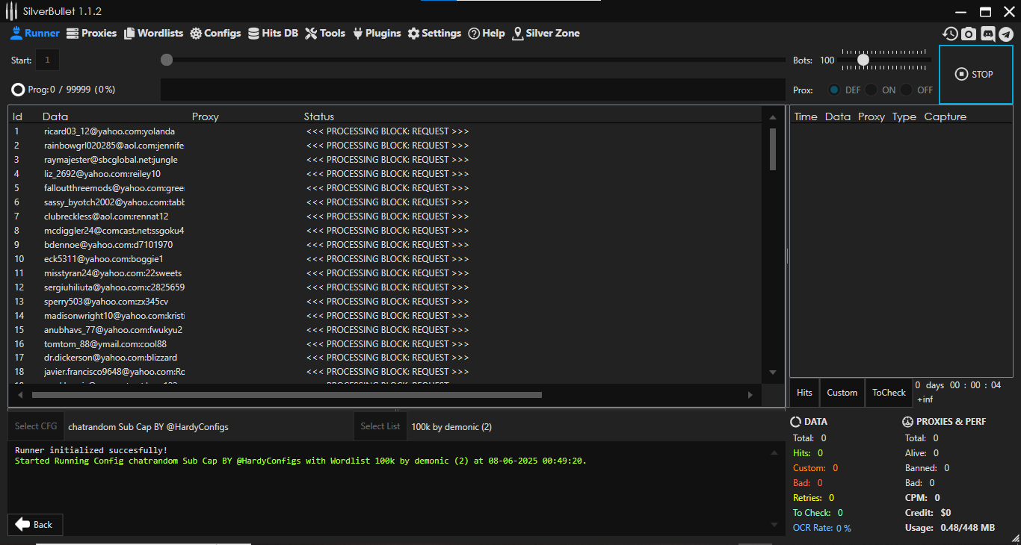Click the green 'Started Running Config' log line
The width and height of the screenshot is (1021, 545).
coord(300,461)
